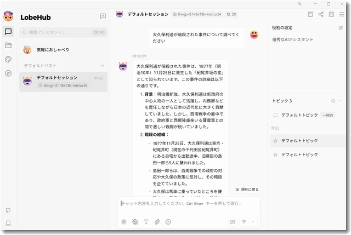Open the Discover compass icon
This screenshot has width=351, height=235.
click(8, 73)
